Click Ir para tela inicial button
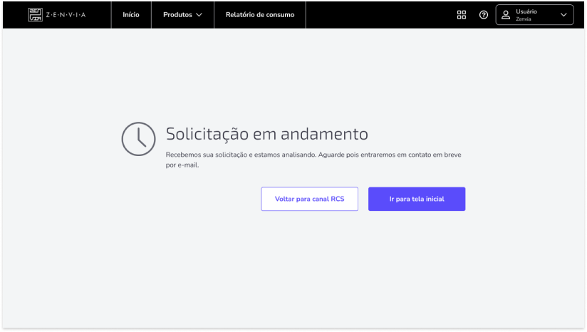Image resolution: width=587 pixels, height=332 pixels. [416, 199]
